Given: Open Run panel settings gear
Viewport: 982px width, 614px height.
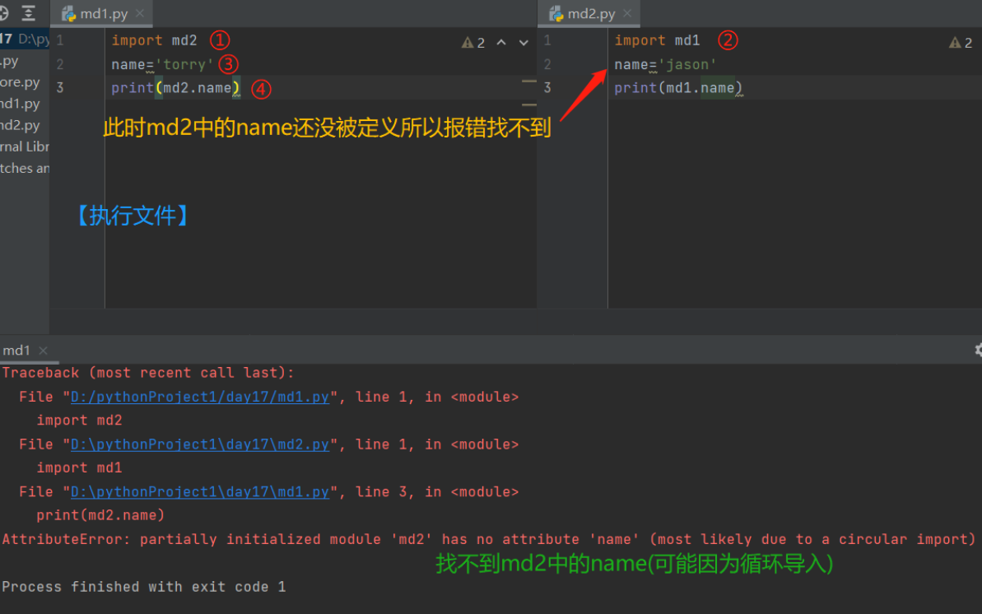Looking at the screenshot, I should point(977,350).
